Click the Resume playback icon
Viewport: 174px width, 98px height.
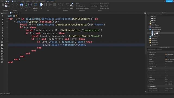50,5
